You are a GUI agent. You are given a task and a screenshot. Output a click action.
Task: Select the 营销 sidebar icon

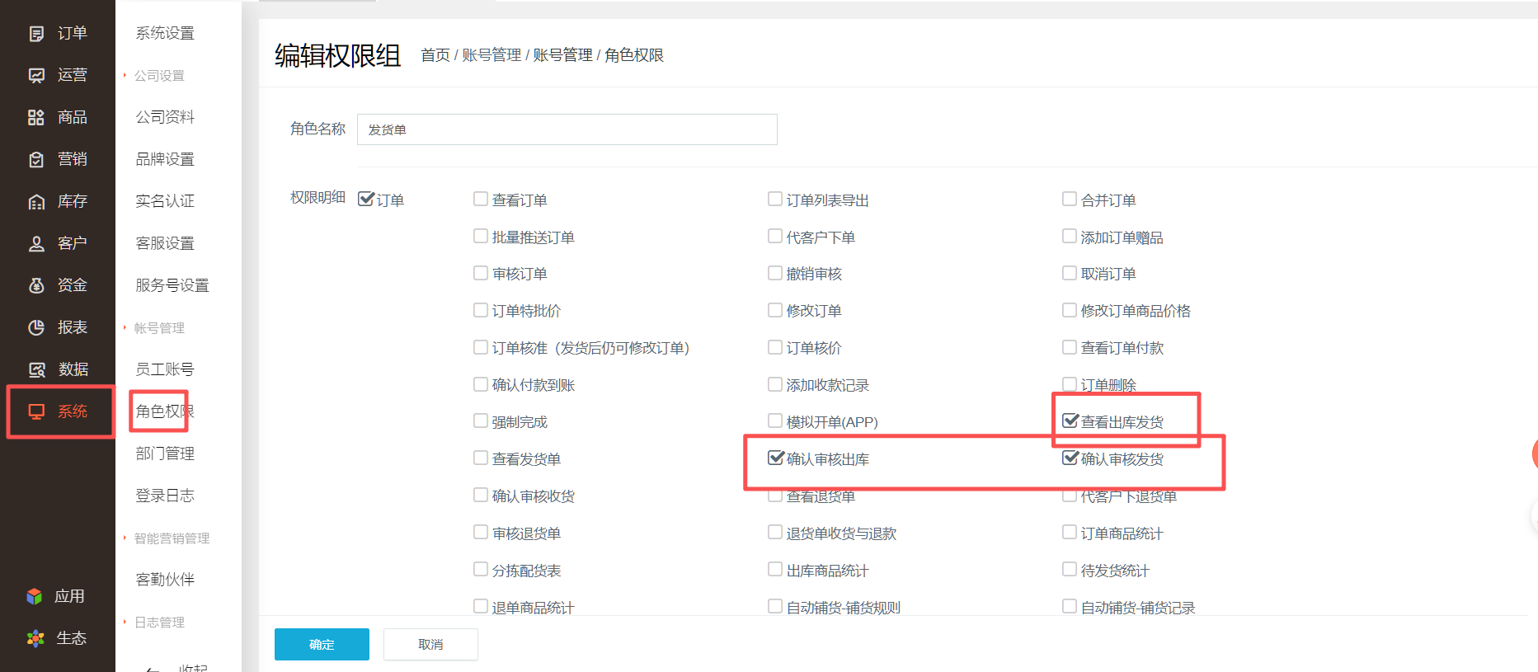pyautogui.click(x=36, y=160)
